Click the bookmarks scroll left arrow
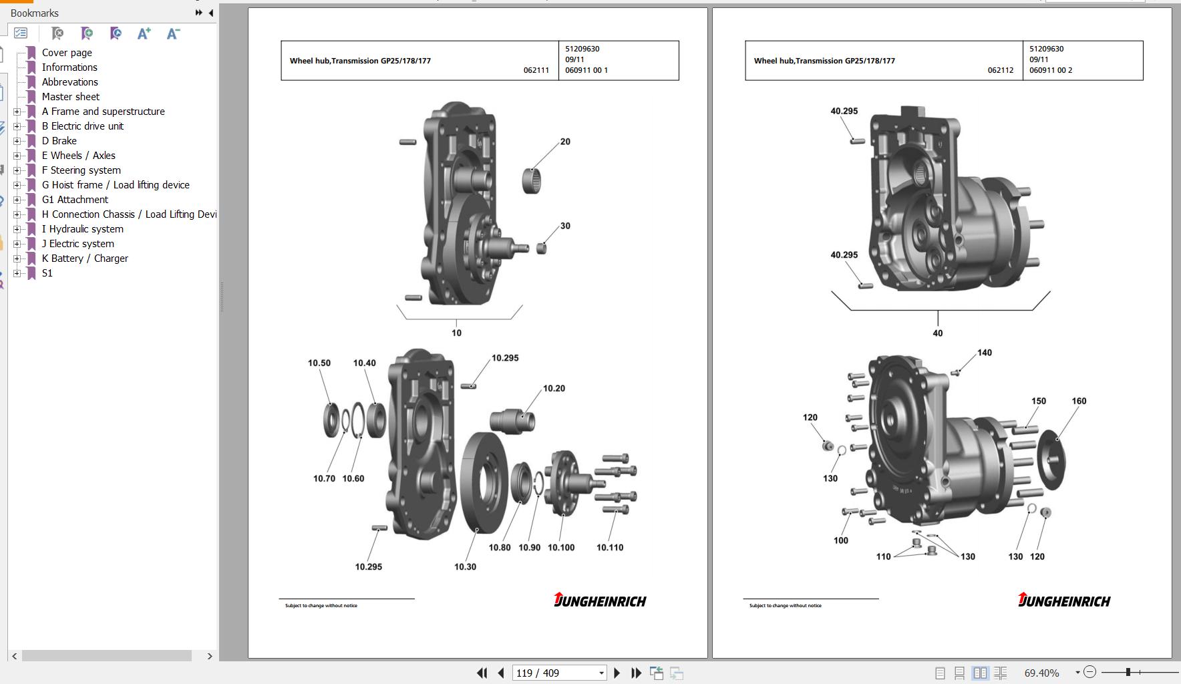The width and height of the screenshot is (1181, 684). 15,656
